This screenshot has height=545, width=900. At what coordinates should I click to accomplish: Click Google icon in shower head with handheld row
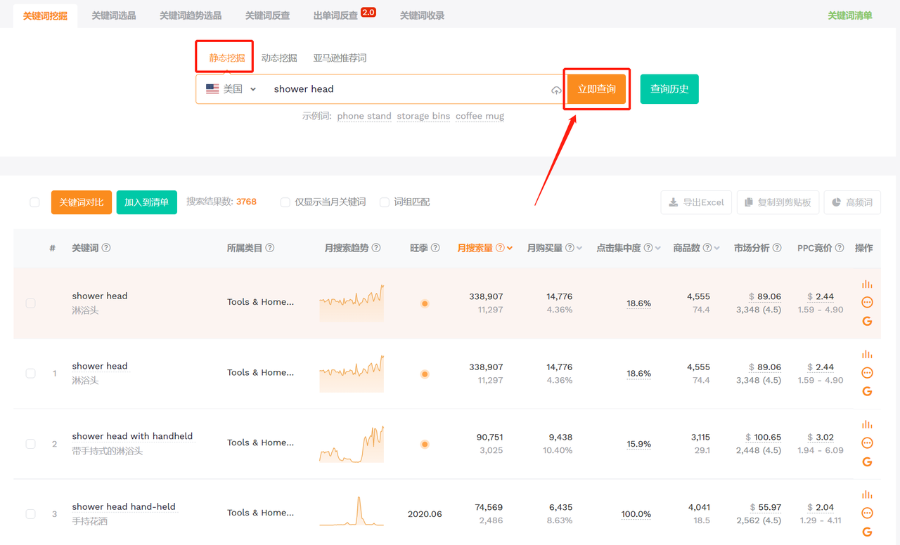coord(867,461)
